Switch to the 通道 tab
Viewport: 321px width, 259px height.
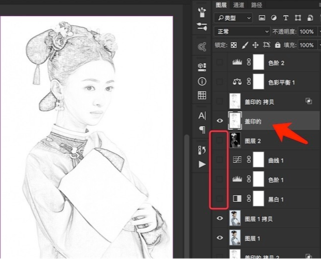[x=239, y=5]
